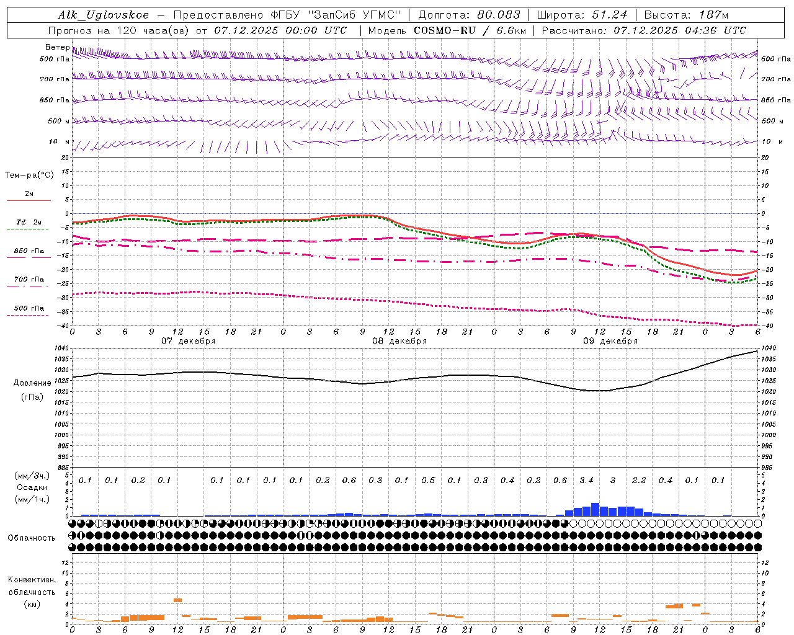Click the "500 гПа" temperature legend label
Image resolution: width=794 pixels, height=635 pixels.
click(x=29, y=308)
